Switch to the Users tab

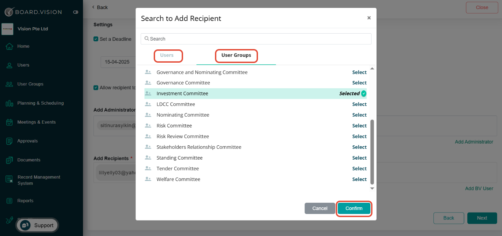[167, 55]
